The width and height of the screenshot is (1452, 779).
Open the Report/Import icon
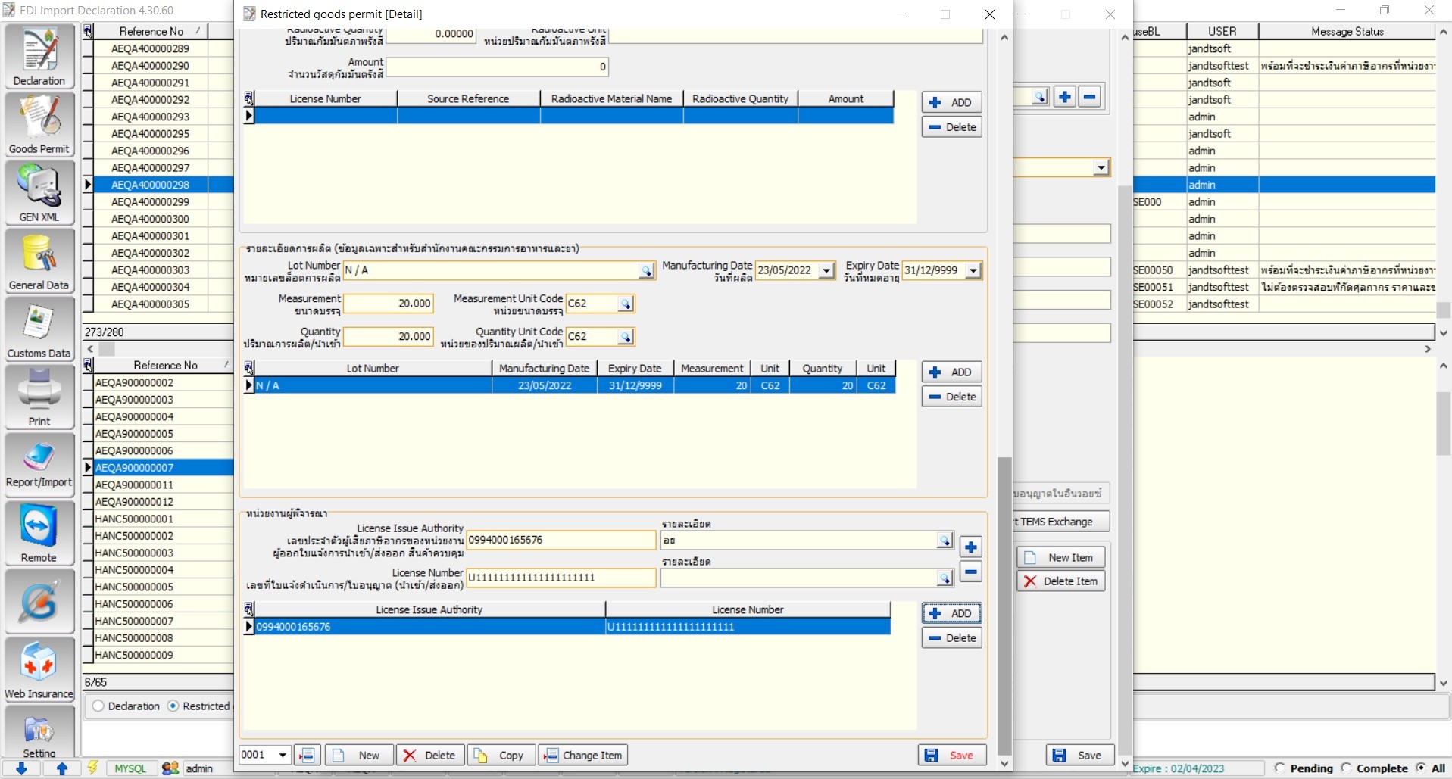39,464
